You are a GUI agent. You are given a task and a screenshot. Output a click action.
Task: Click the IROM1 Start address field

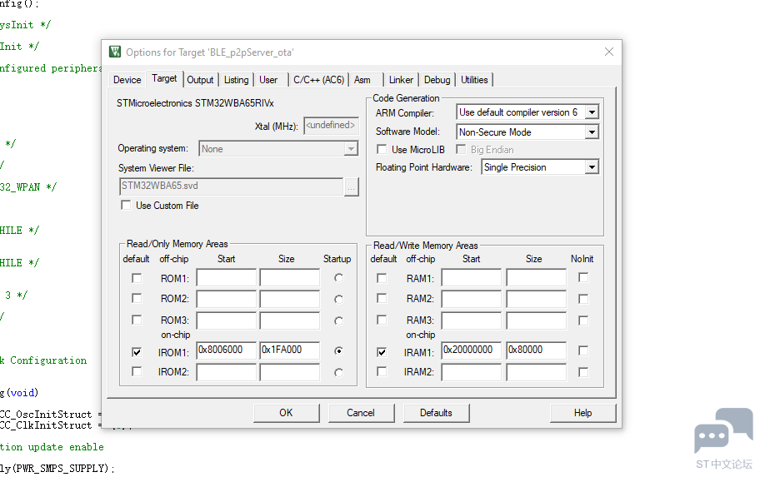pos(227,350)
